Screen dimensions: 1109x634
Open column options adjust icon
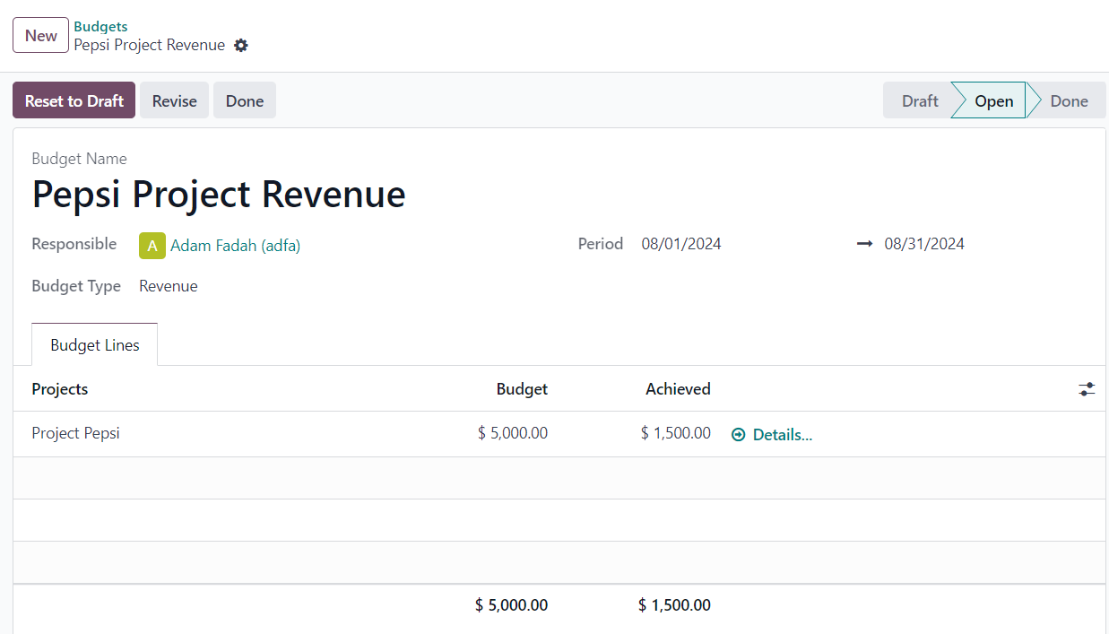point(1087,389)
